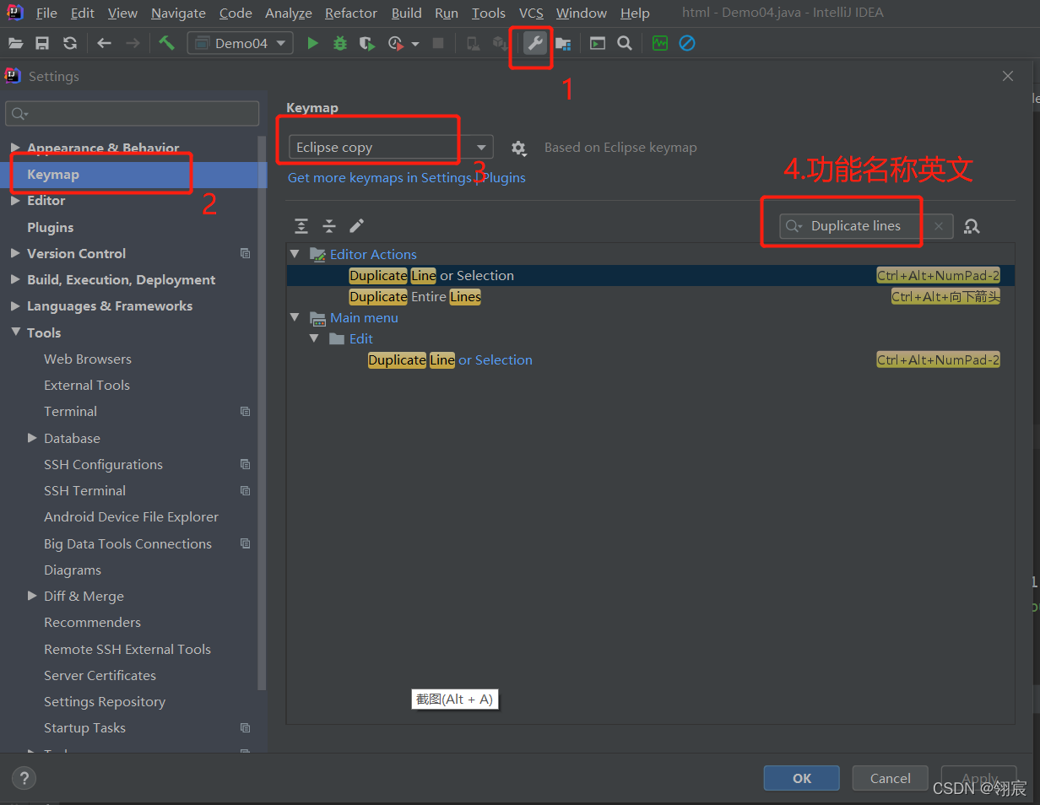The width and height of the screenshot is (1040, 805).
Task: Click the Build Project hammer icon
Action: (x=167, y=43)
